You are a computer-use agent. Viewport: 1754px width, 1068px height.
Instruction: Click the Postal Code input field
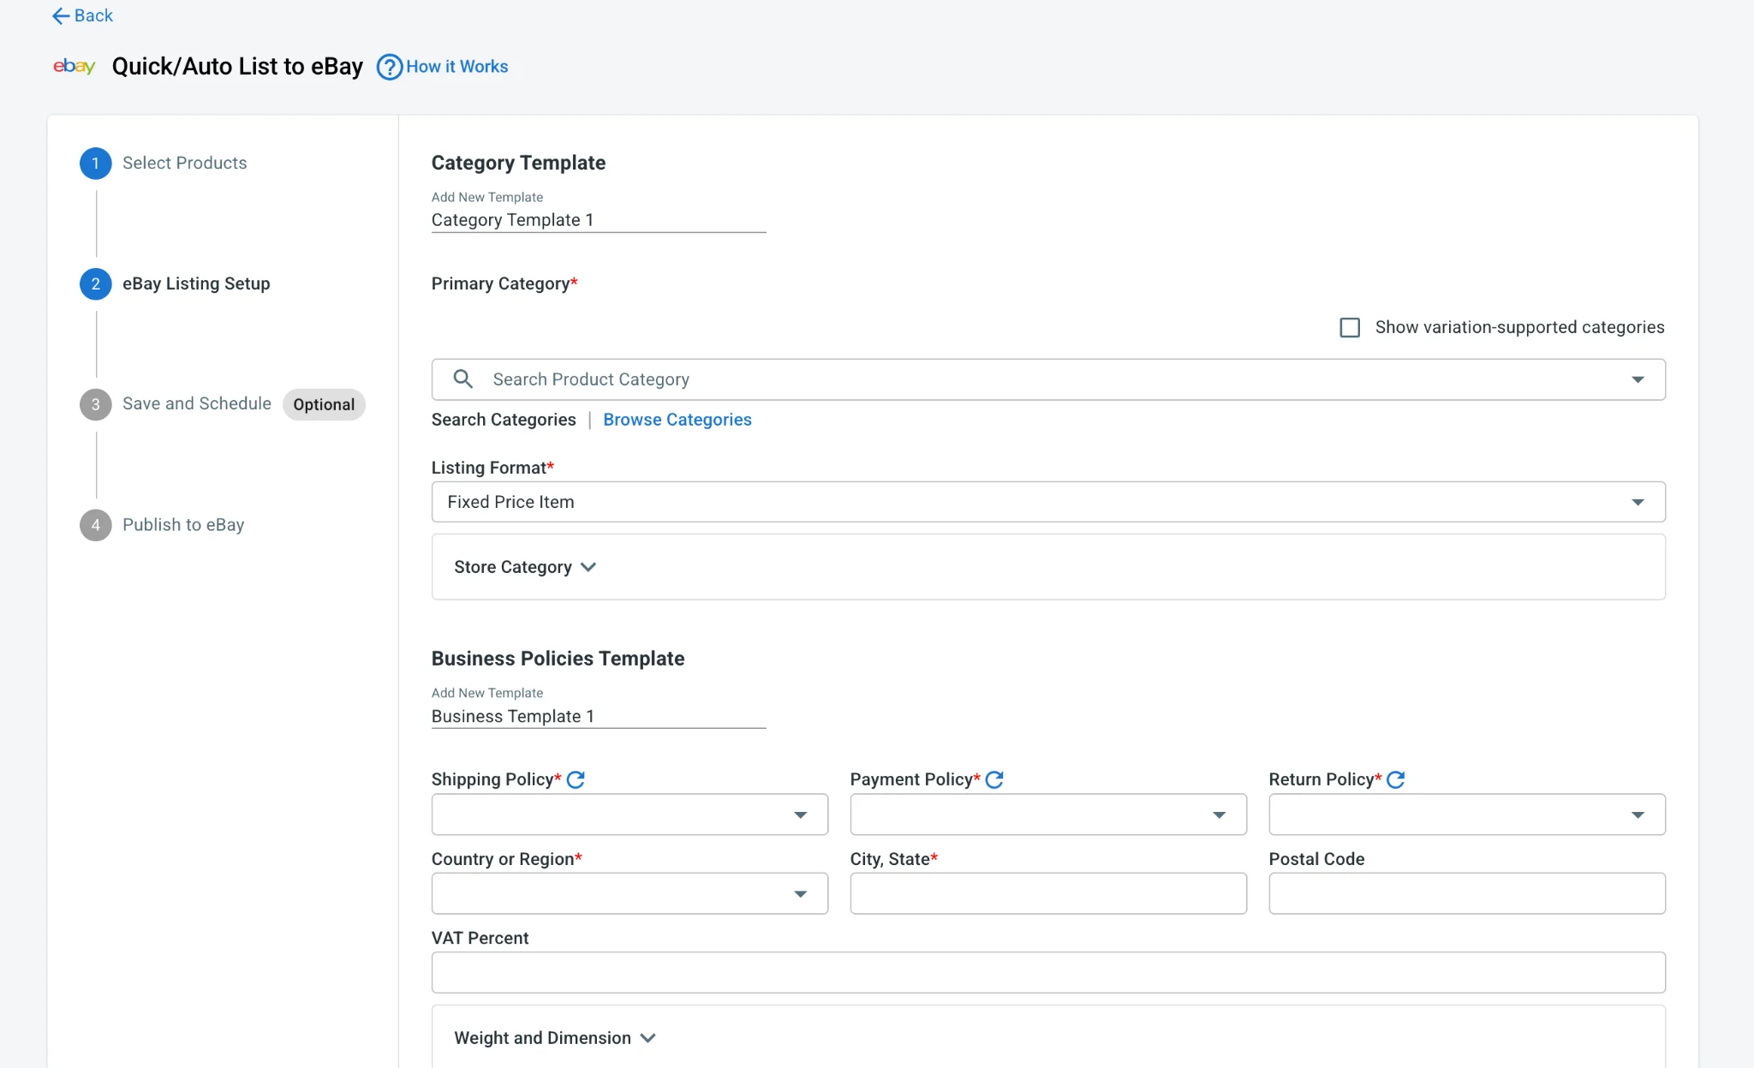1467,893
